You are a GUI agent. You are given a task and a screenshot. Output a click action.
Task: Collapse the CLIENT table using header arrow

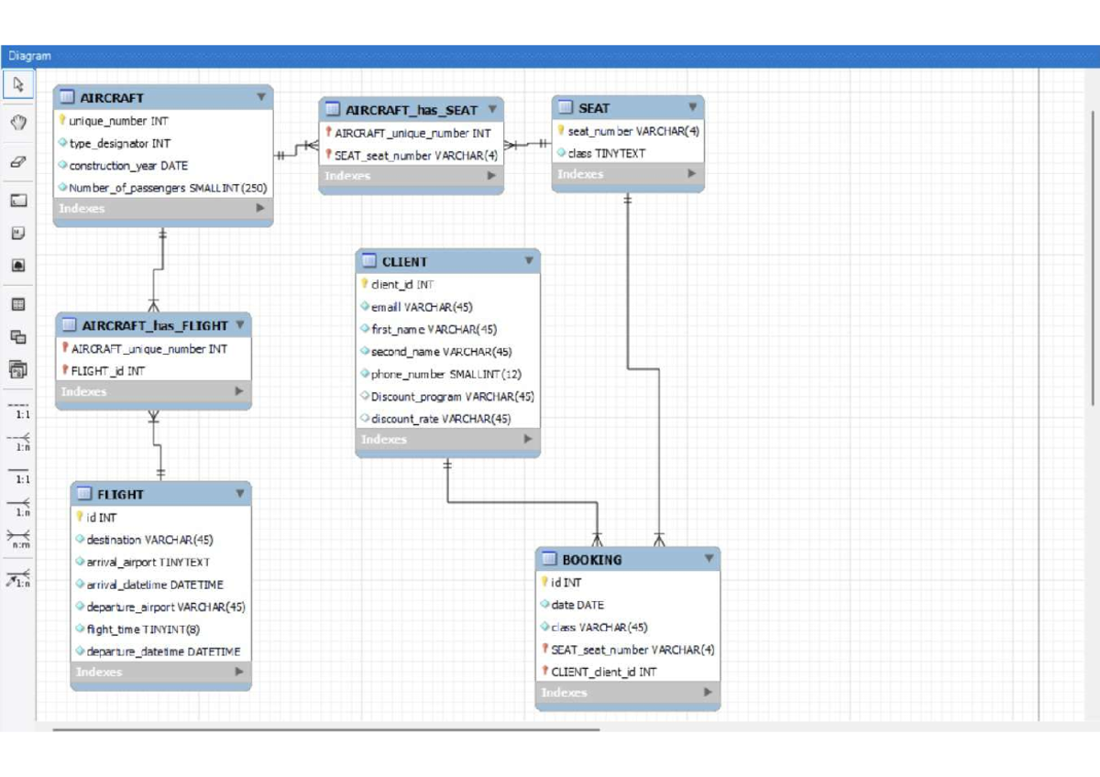tap(528, 261)
